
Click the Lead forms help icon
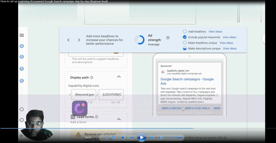(96, 117)
